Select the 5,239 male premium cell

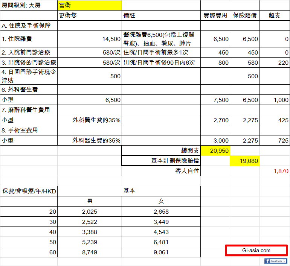click(90, 242)
